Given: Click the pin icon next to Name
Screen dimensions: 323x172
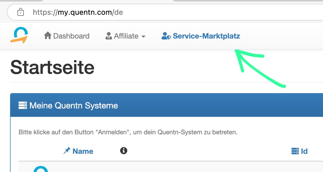Looking at the screenshot, I should [67, 151].
